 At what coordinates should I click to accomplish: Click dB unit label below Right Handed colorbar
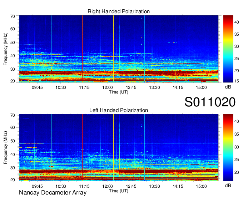[x=228, y=87]
